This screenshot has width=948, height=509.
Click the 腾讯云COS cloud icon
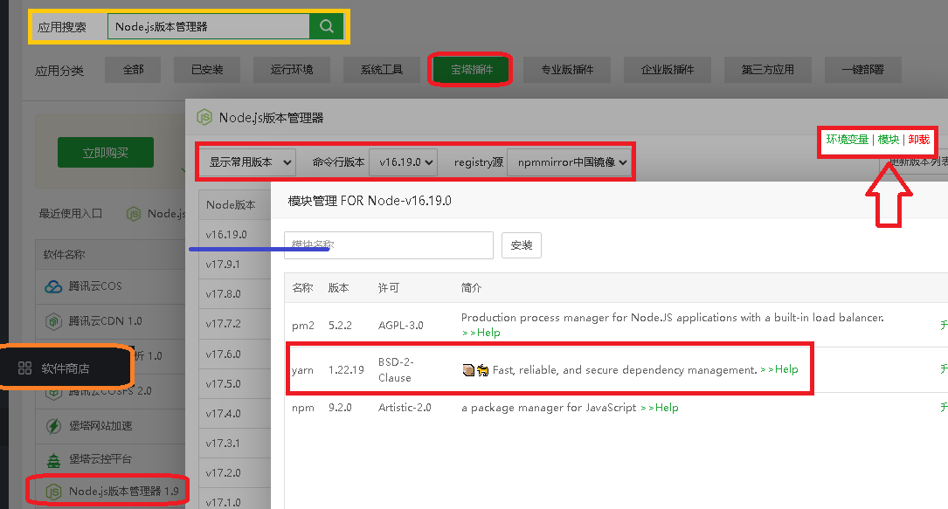click(x=54, y=286)
